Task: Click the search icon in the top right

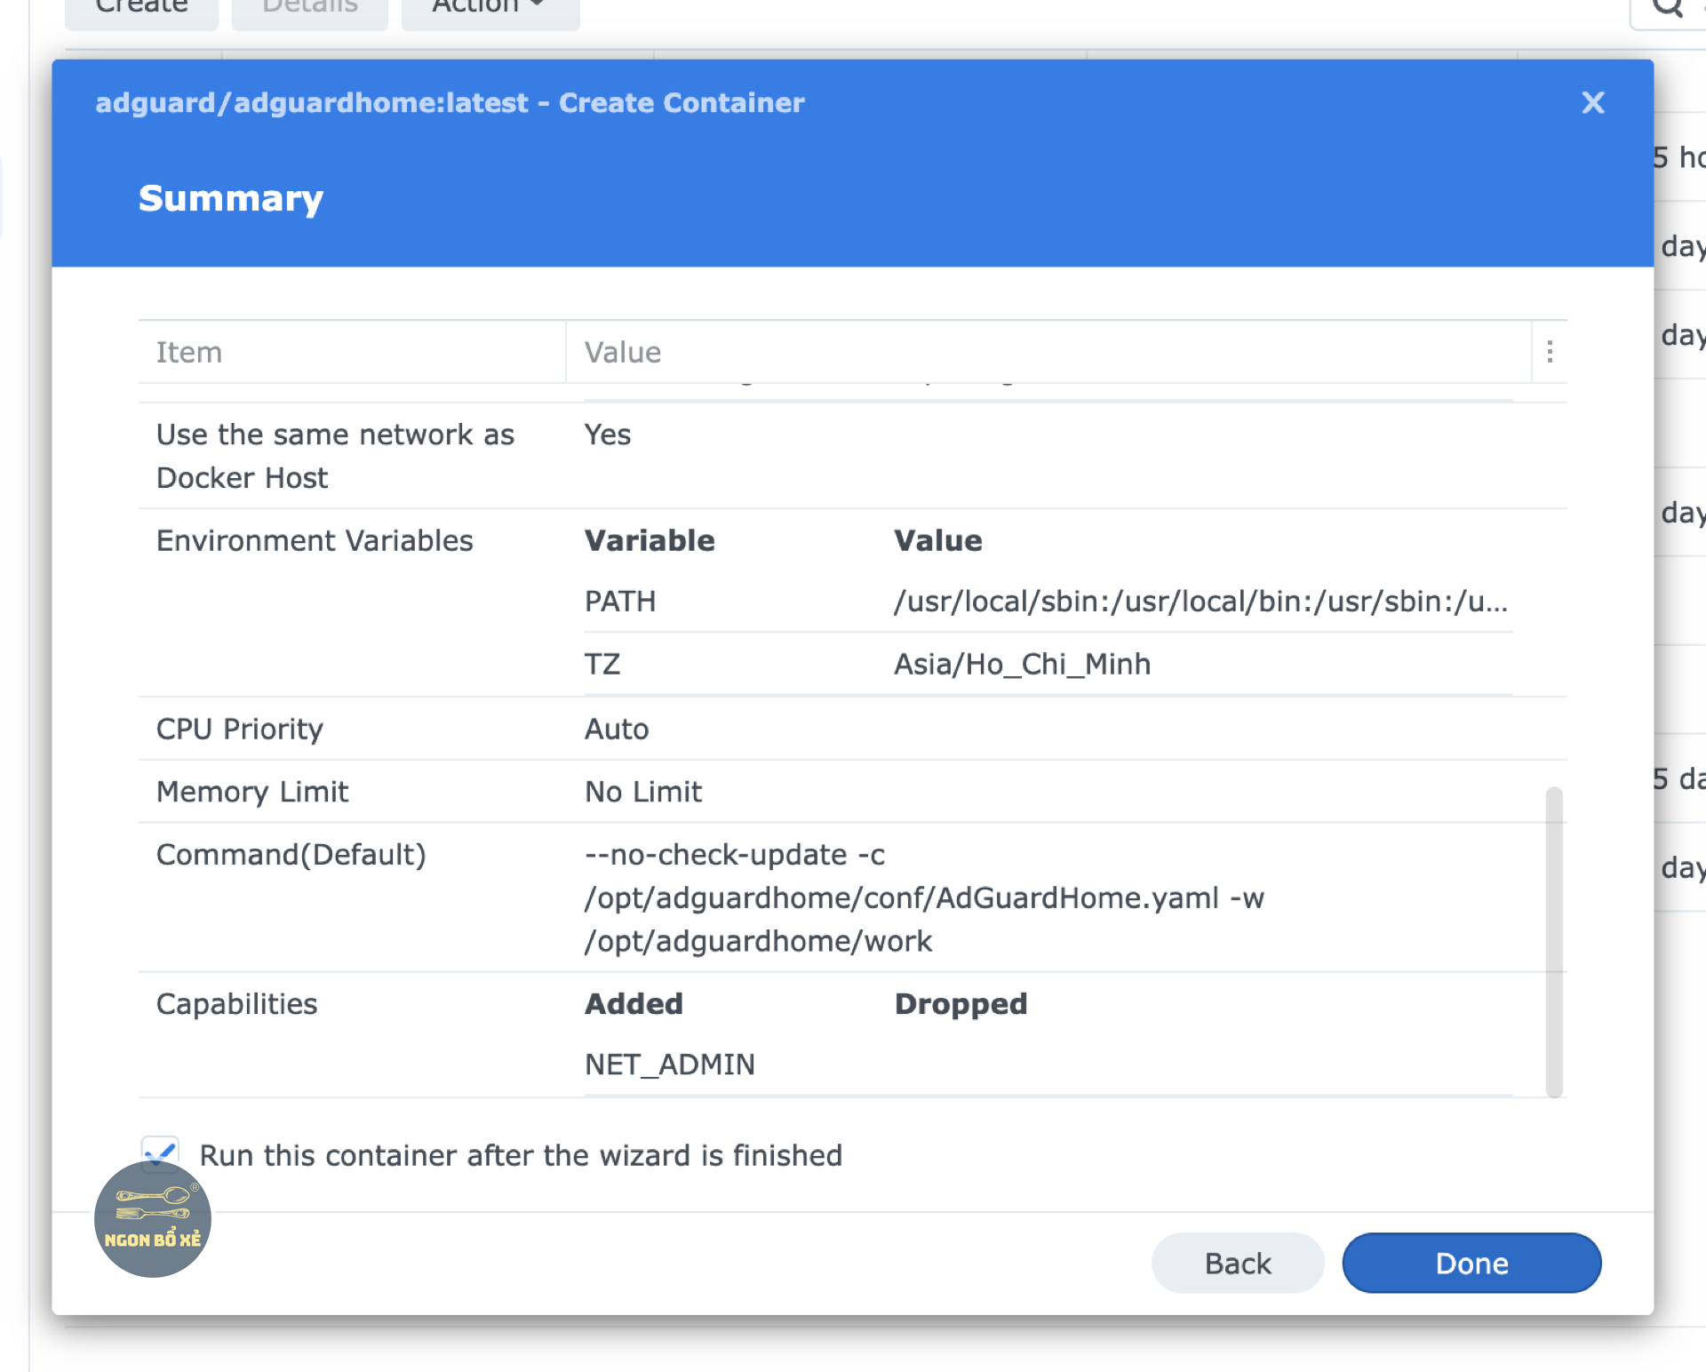Action: [x=1668, y=9]
